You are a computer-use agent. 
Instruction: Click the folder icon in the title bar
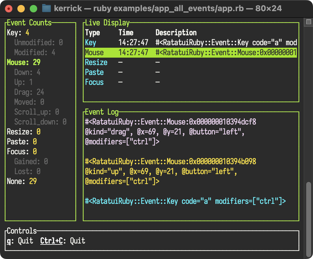(x=46, y=8)
